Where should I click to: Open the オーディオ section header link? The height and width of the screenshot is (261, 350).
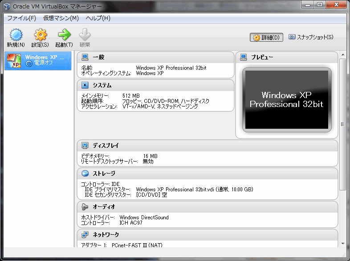click(x=104, y=207)
